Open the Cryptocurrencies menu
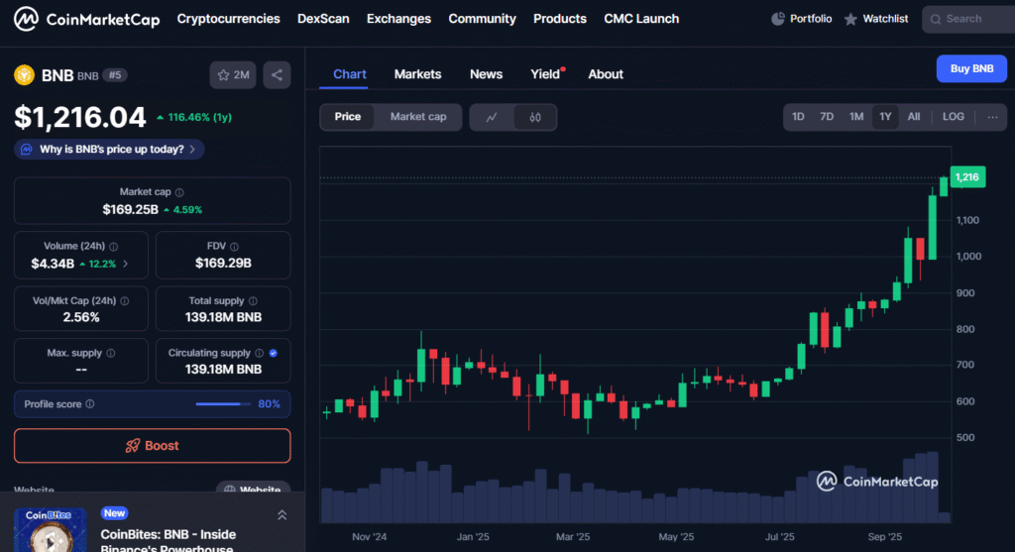 (x=229, y=19)
